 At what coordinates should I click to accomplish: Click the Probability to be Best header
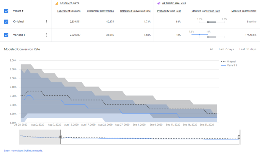(169, 11)
